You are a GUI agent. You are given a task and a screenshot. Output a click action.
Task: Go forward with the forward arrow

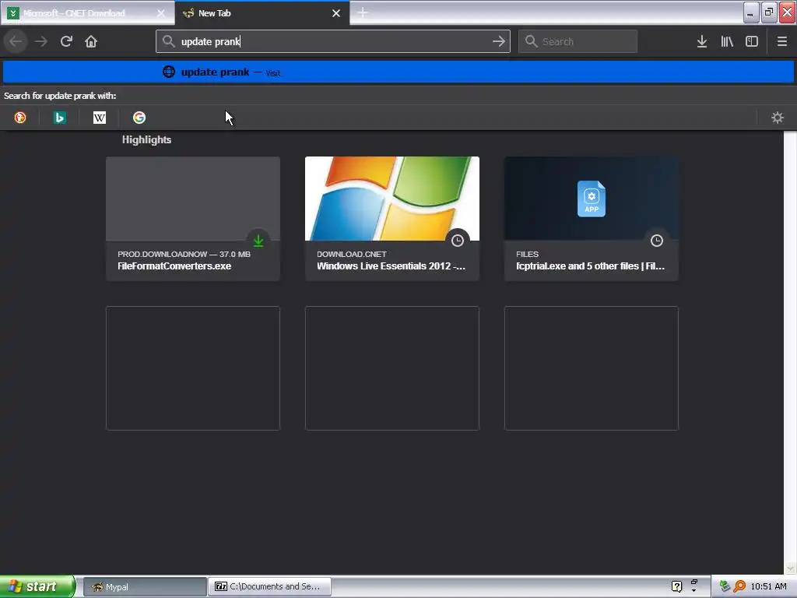pyautogui.click(x=41, y=41)
